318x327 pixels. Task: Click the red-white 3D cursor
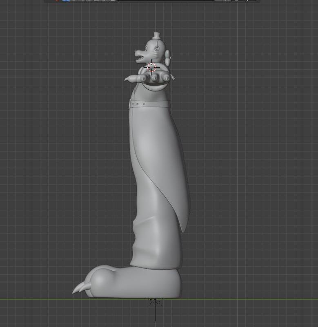pyautogui.click(x=151, y=67)
